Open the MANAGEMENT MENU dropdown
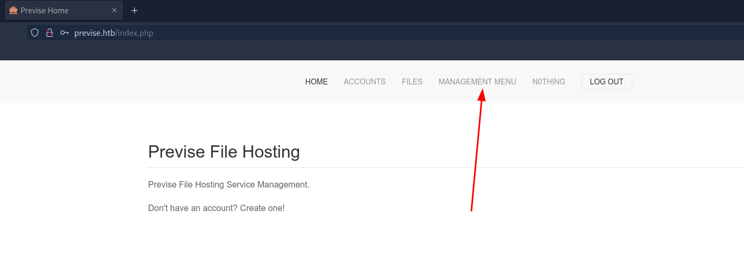 pos(477,82)
